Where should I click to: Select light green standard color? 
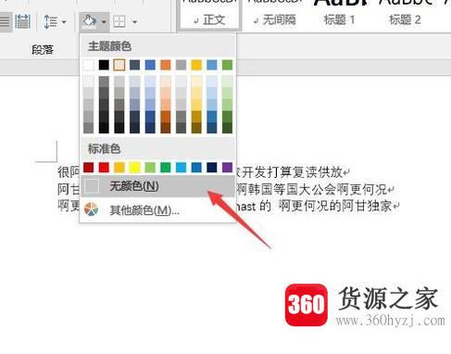coord(150,168)
